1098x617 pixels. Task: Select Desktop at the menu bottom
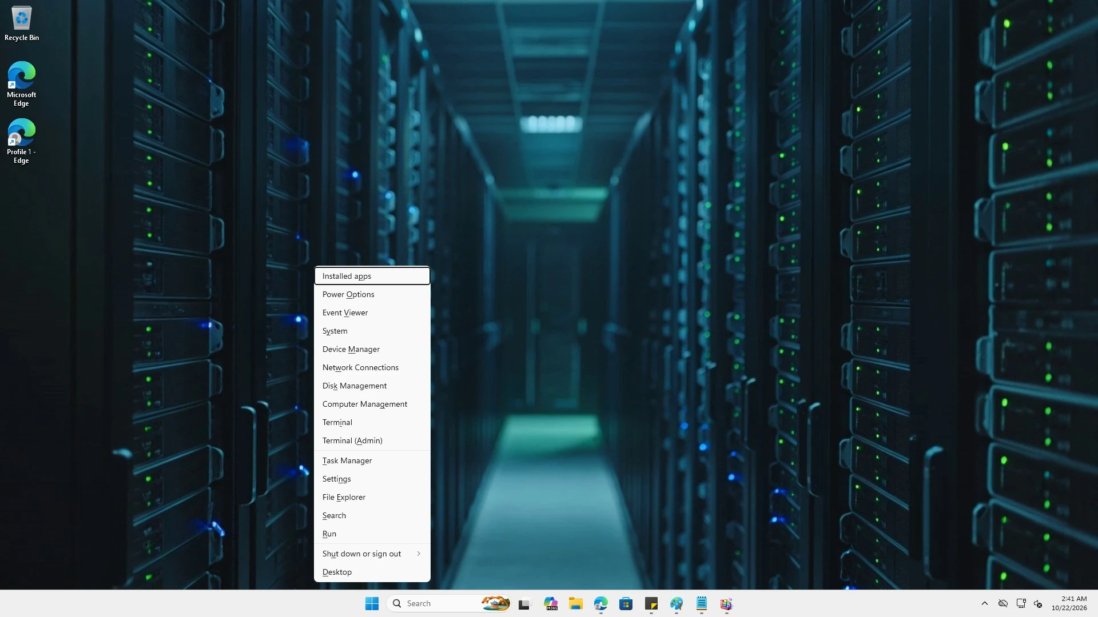pyautogui.click(x=372, y=572)
